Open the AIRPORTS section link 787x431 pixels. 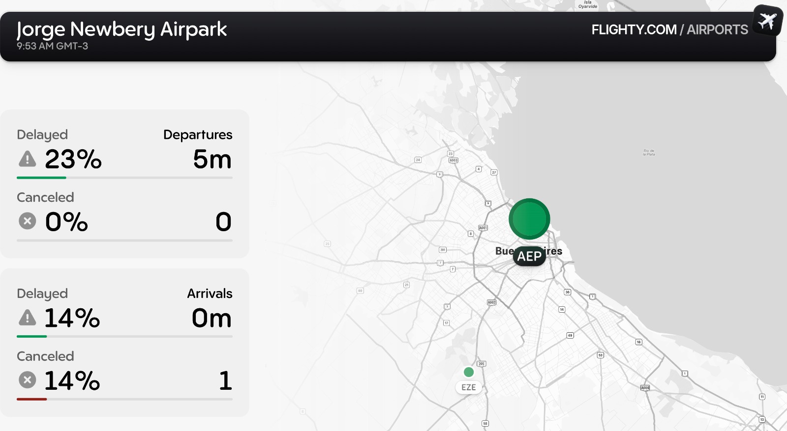[717, 30]
